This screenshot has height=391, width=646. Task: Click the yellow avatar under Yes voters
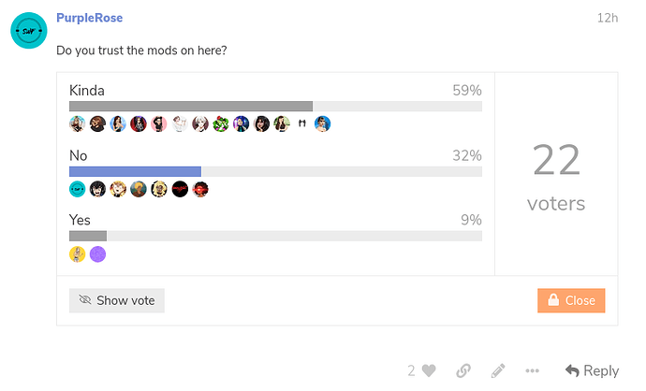click(x=78, y=253)
